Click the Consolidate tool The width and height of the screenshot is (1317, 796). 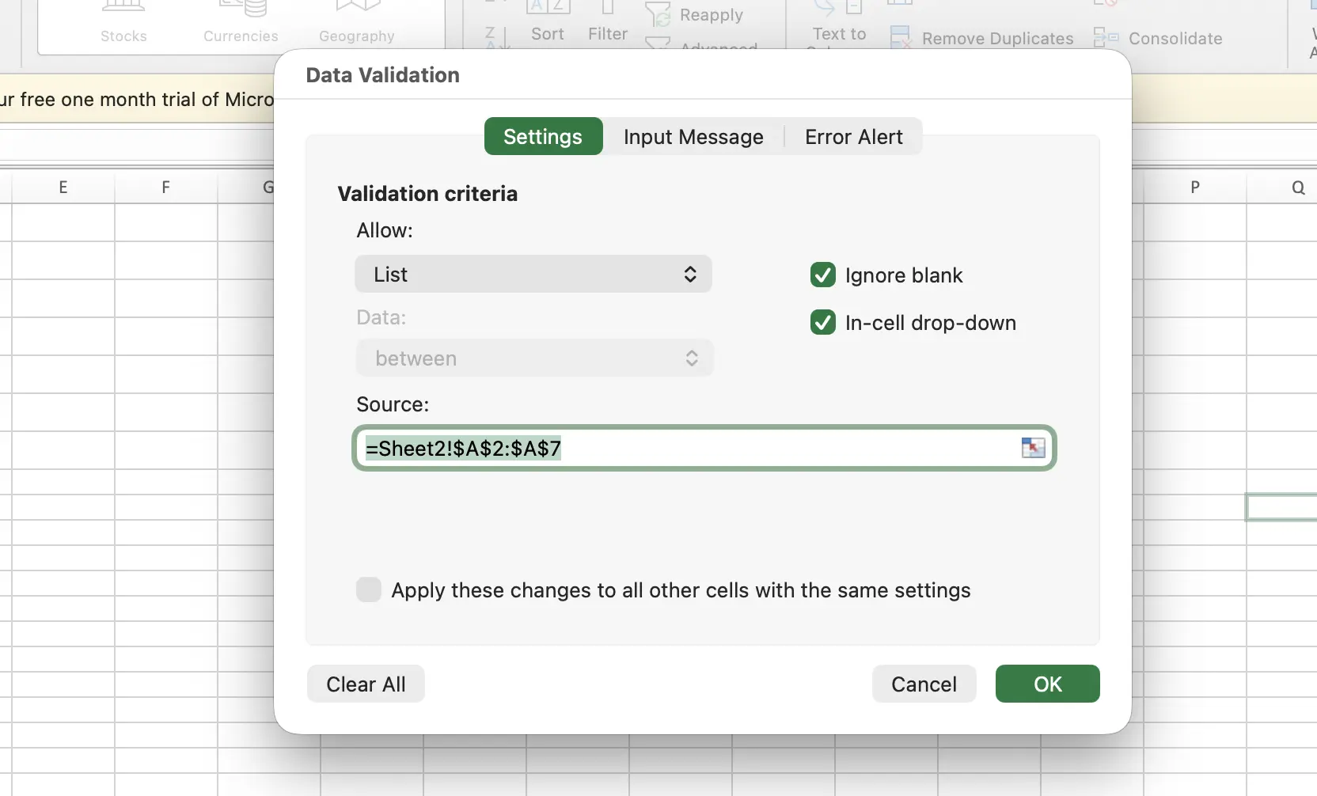click(x=1158, y=38)
